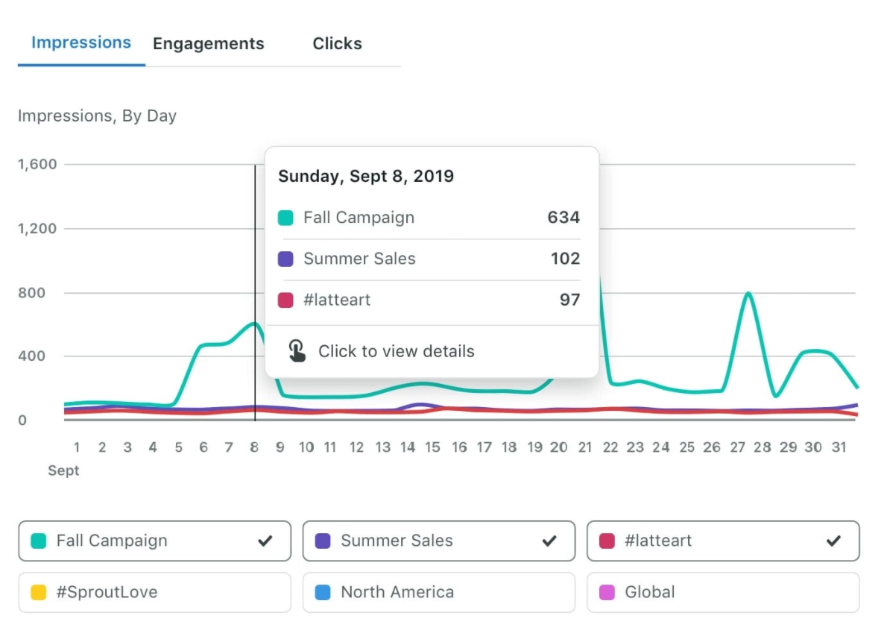This screenshot has width=884, height=636.
Task: Enable the #SproutLove series
Action: pyautogui.click(x=154, y=592)
